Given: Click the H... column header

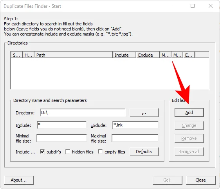Looking at the screenshot, I should 28,55.
